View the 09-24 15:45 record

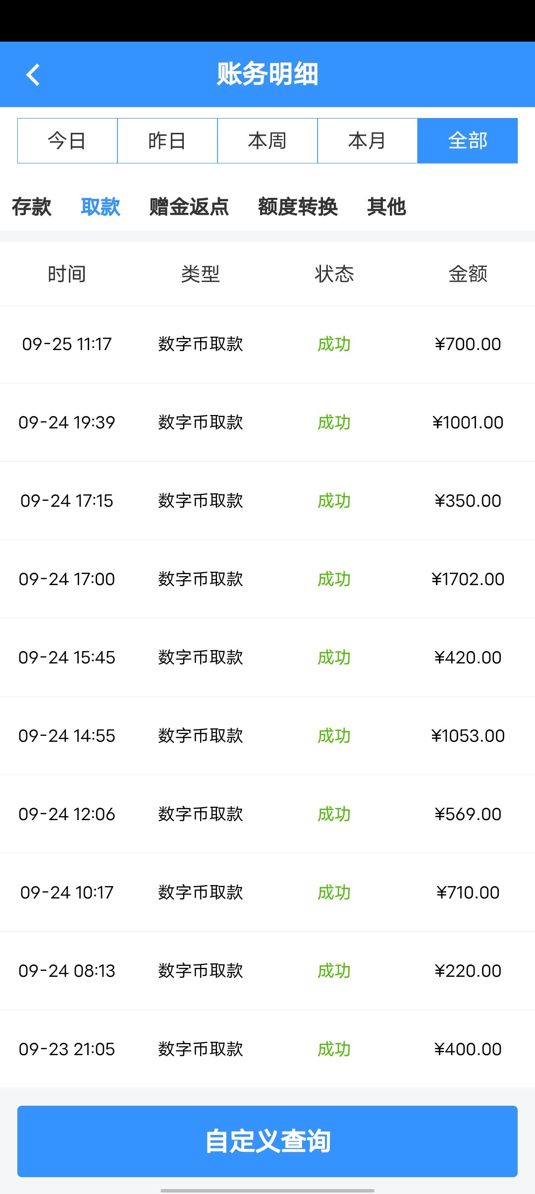(267, 657)
